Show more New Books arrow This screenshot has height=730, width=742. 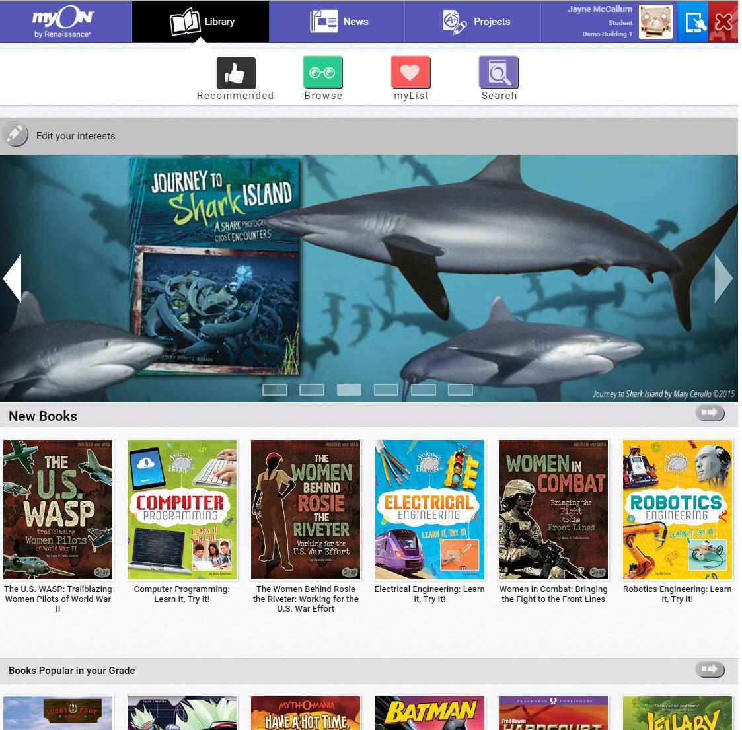tap(710, 412)
